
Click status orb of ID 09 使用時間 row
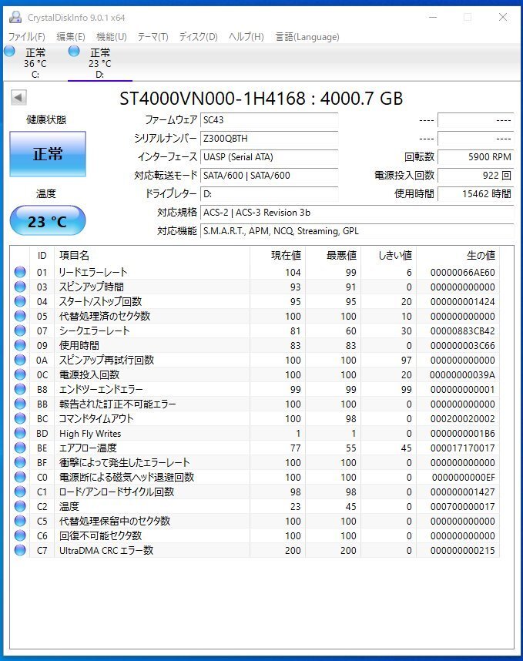click(x=20, y=345)
